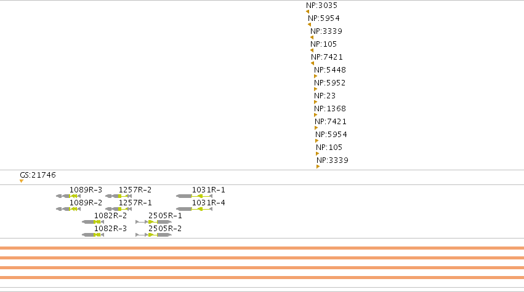Click the 1082R-2 transcript name
Screen dimensions: 524x292
[111, 216]
